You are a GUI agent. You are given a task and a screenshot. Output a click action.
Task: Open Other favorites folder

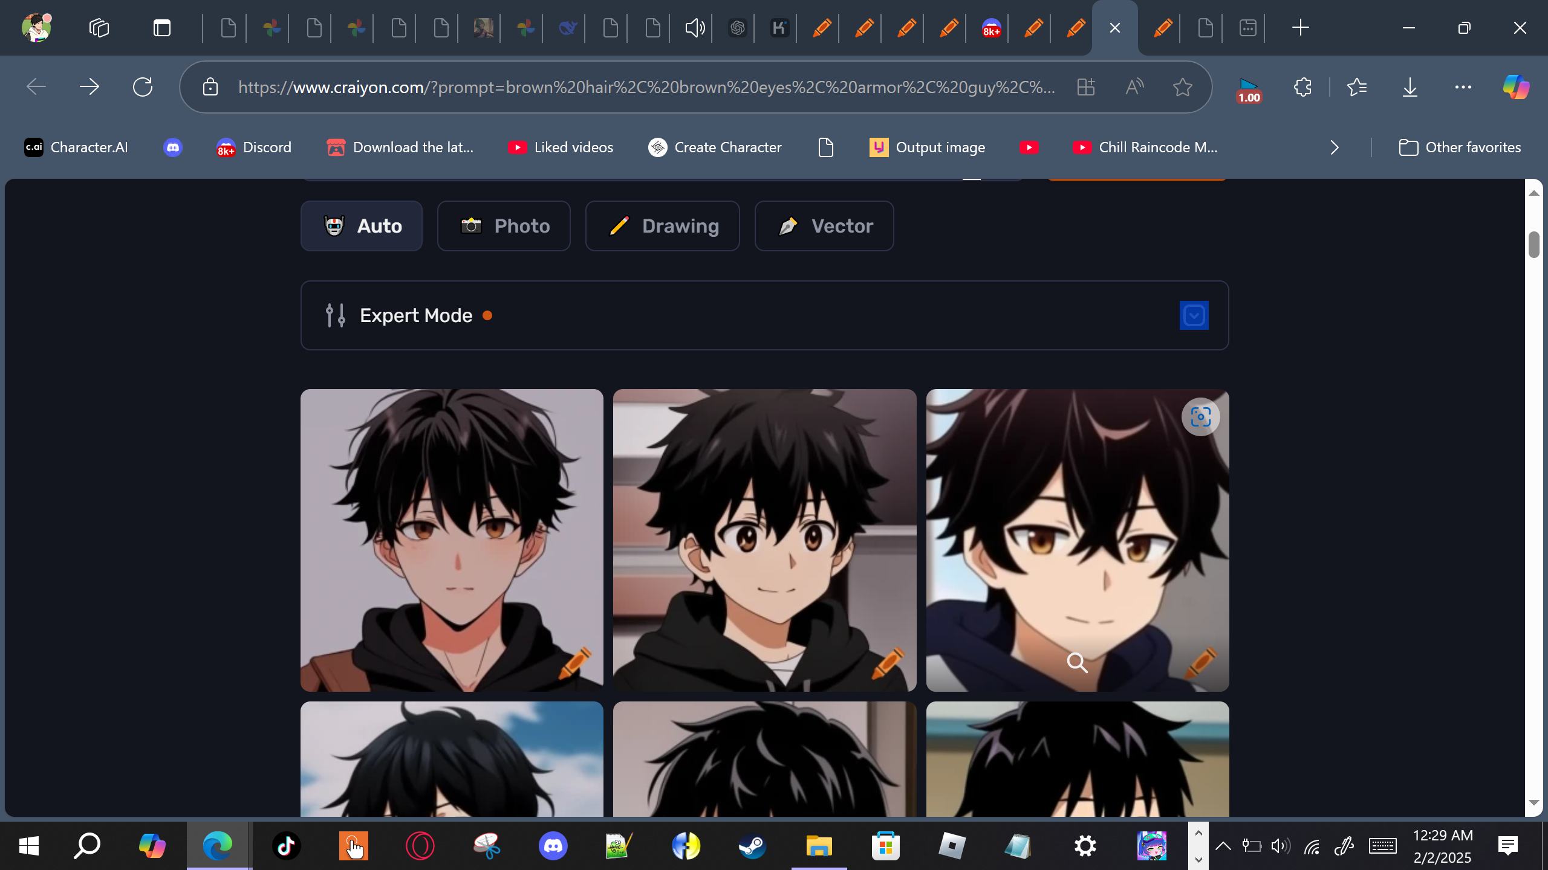1460,147
